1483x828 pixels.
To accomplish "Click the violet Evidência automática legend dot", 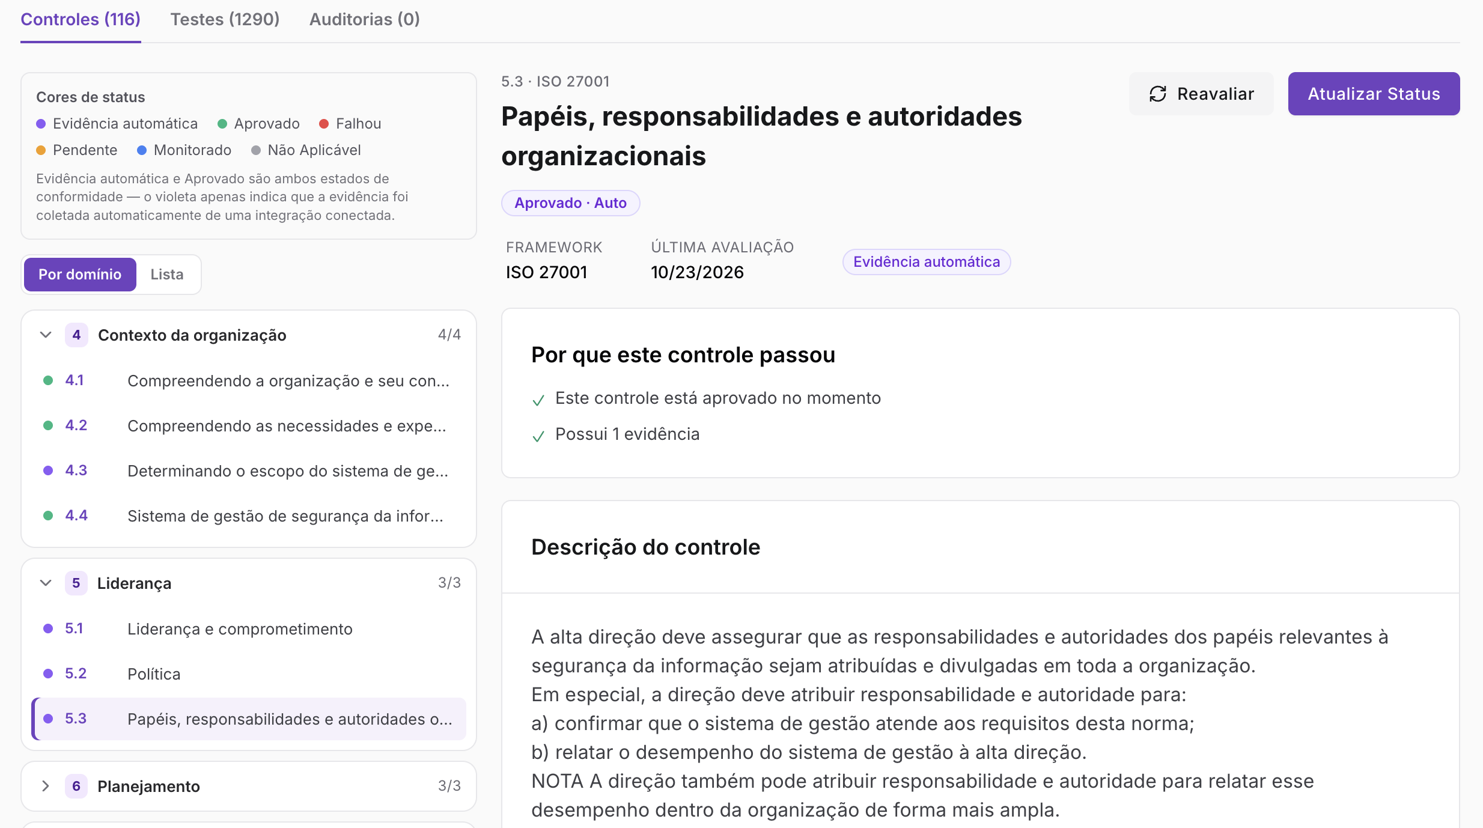I will point(41,124).
